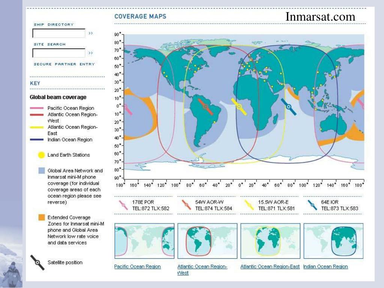
Task: Click yellow Land Earth Stations key circle
Action: click(x=41, y=155)
